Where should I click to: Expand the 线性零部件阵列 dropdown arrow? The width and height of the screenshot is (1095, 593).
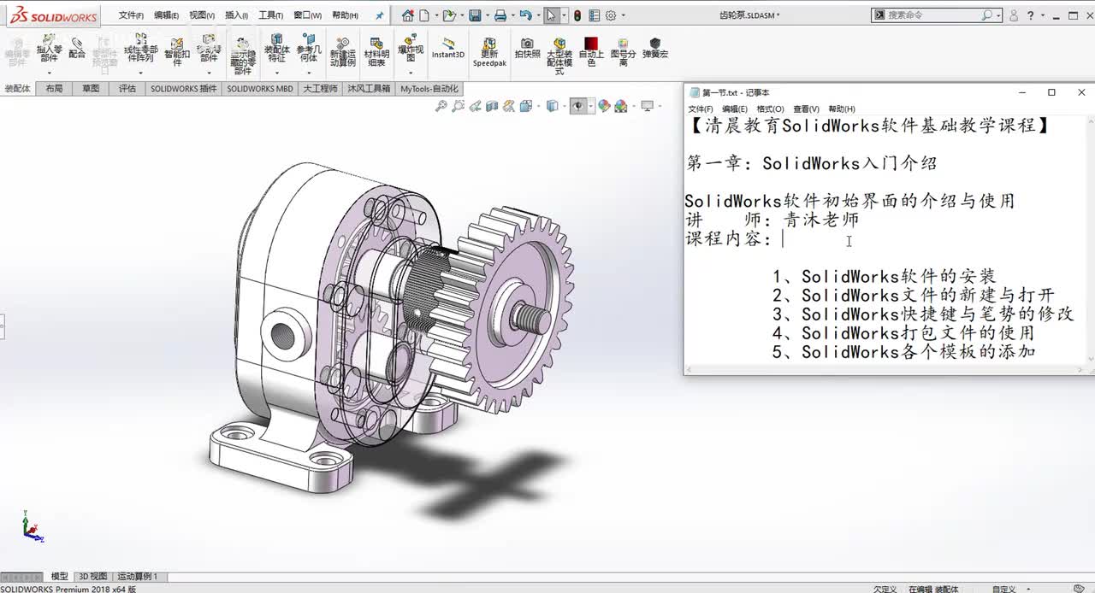[x=140, y=73]
